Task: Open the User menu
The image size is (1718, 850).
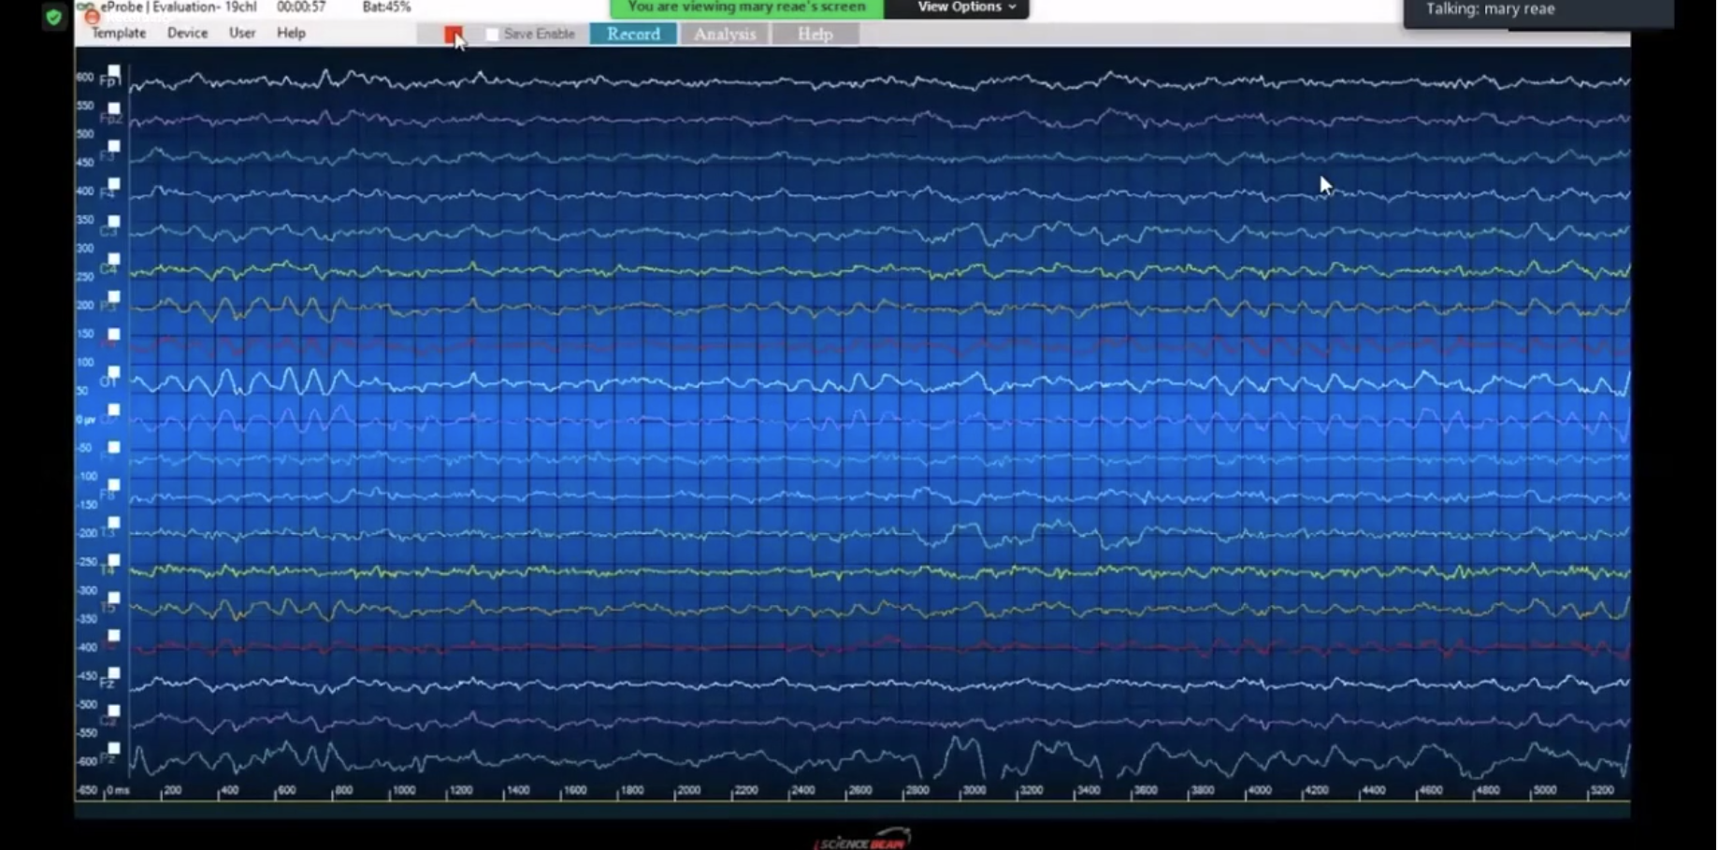Action: tap(242, 33)
